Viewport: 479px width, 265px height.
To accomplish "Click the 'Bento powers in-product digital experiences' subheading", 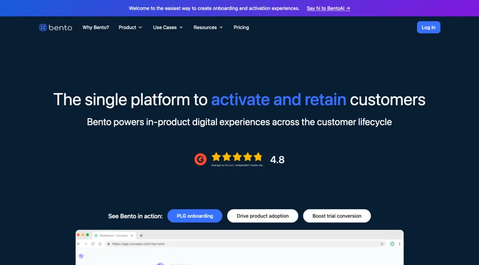I will [x=239, y=122].
